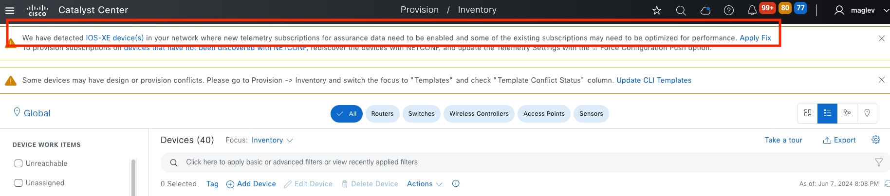Open the notifications bell
Viewport: 890px width, 196px height.
pos(752,10)
